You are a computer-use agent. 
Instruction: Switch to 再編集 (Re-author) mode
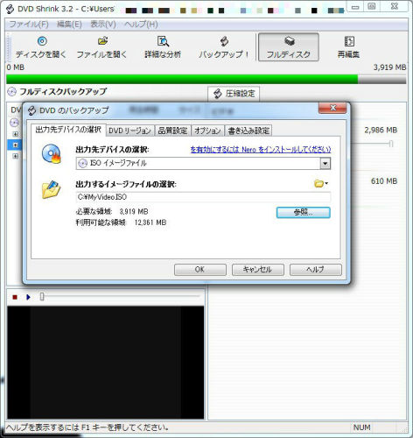point(348,47)
